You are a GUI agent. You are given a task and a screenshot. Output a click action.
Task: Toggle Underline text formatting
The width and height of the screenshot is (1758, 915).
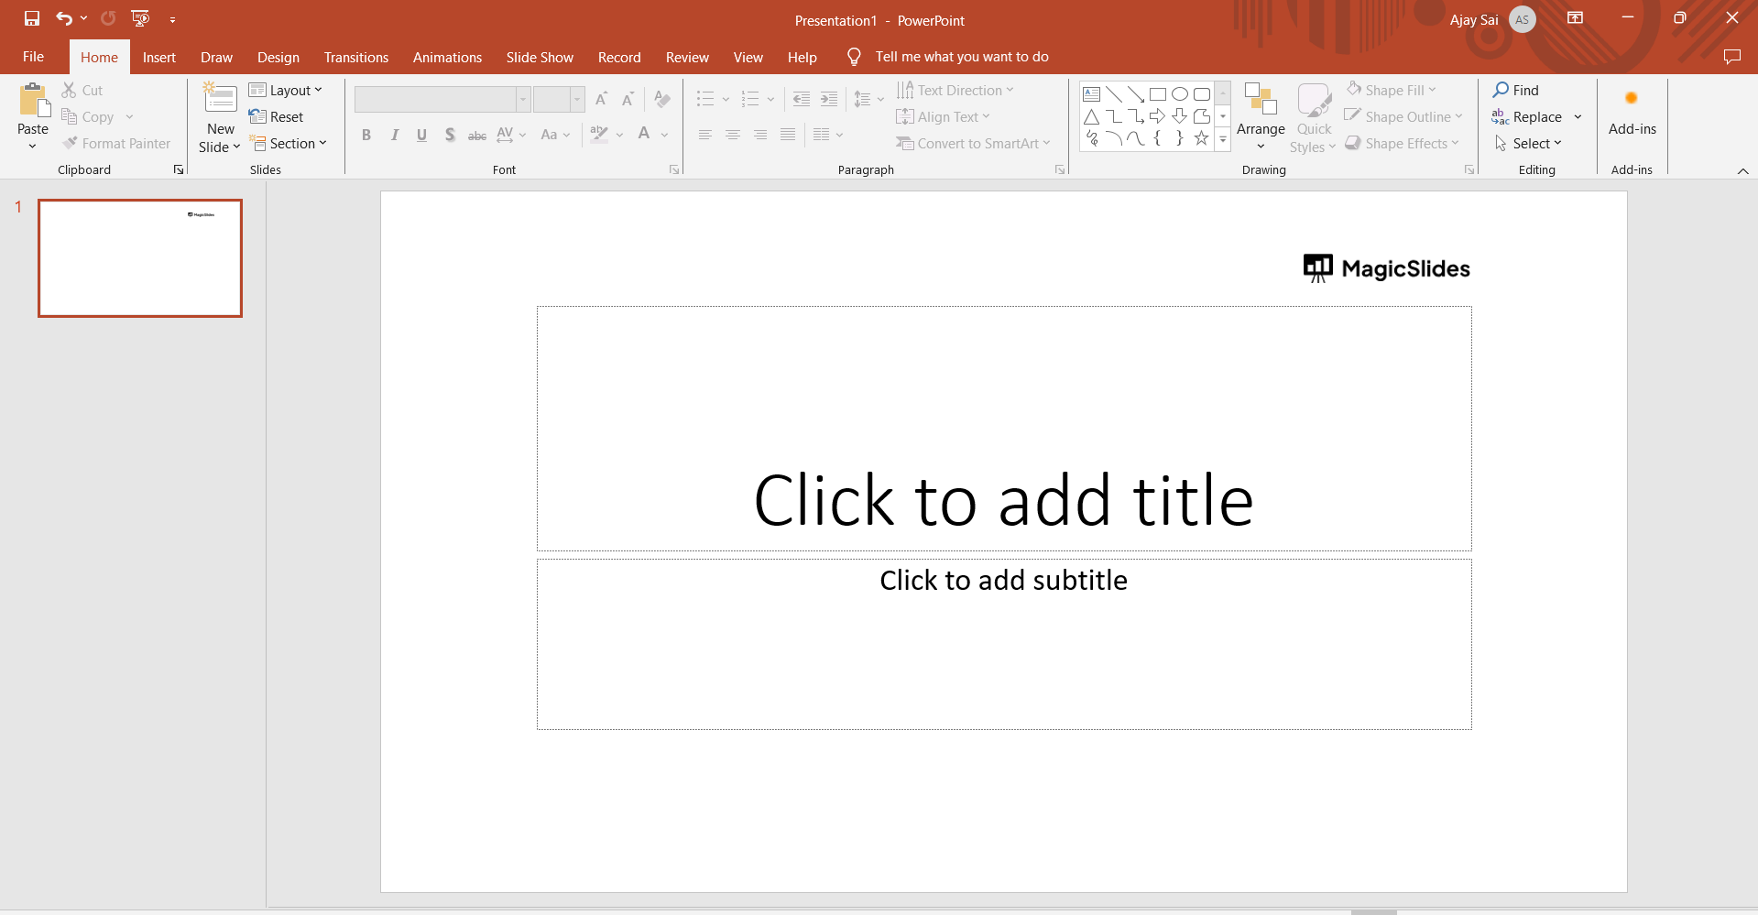pyautogui.click(x=421, y=135)
